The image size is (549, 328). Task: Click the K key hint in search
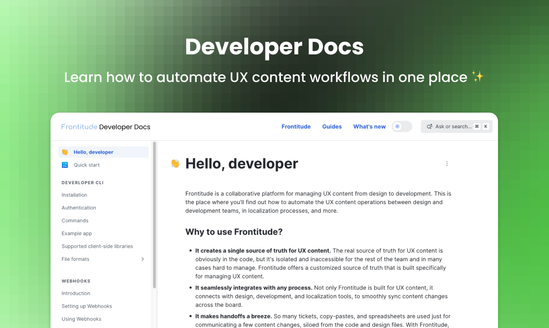(x=486, y=126)
